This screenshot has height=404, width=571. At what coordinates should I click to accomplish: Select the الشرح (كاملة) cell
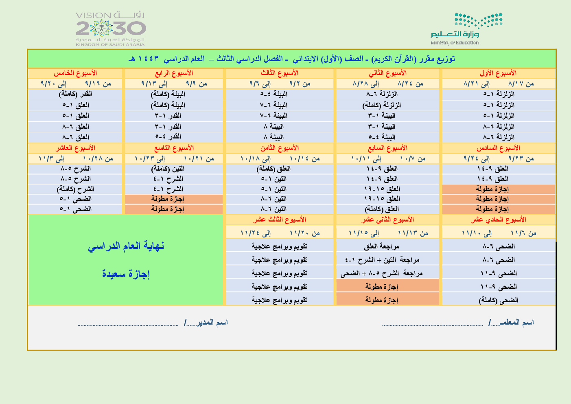(75, 189)
